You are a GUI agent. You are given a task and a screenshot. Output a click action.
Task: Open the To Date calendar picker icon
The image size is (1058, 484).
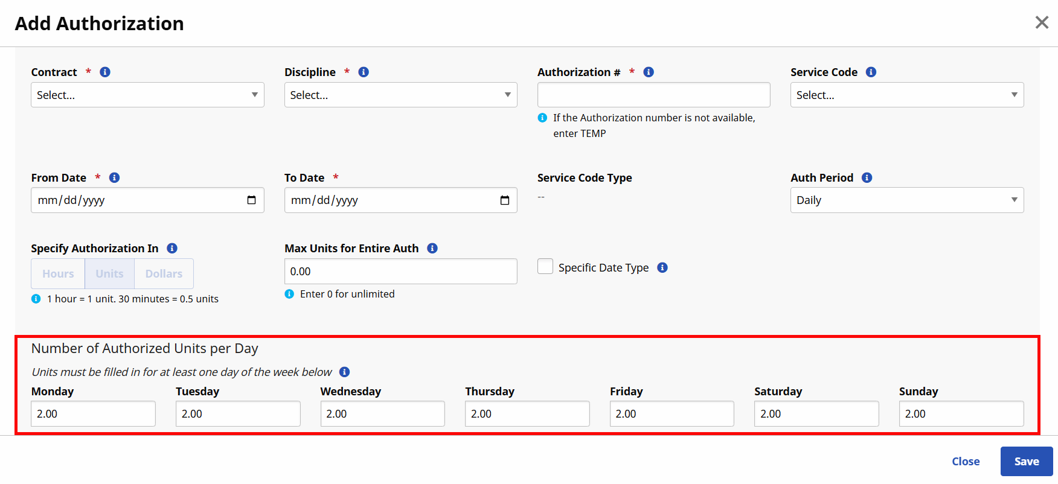point(505,200)
